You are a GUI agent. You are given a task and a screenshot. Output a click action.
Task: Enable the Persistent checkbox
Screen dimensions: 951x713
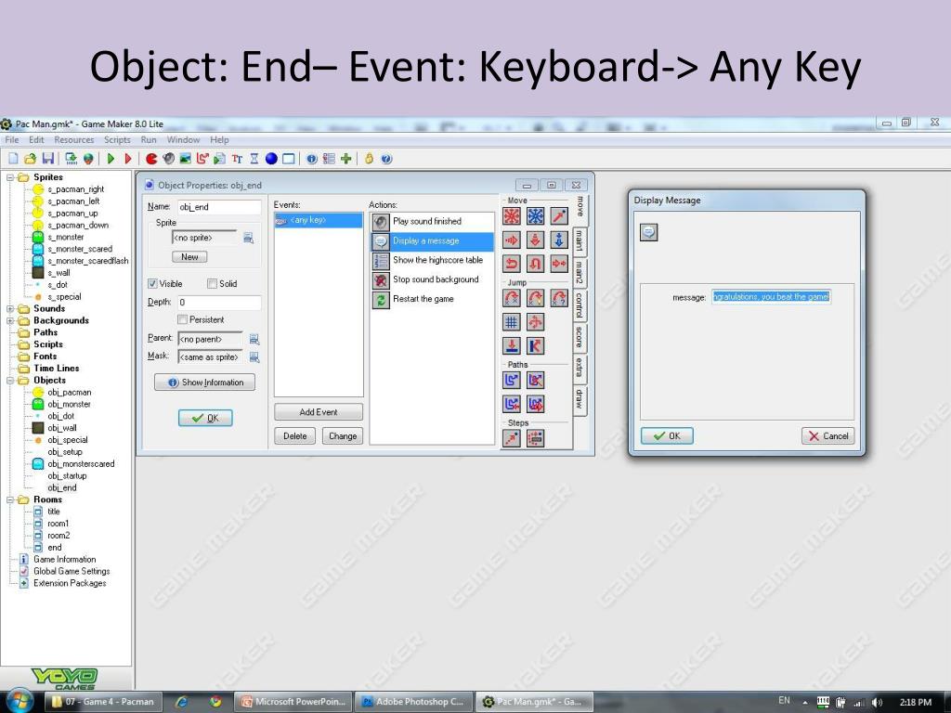(x=182, y=319)
